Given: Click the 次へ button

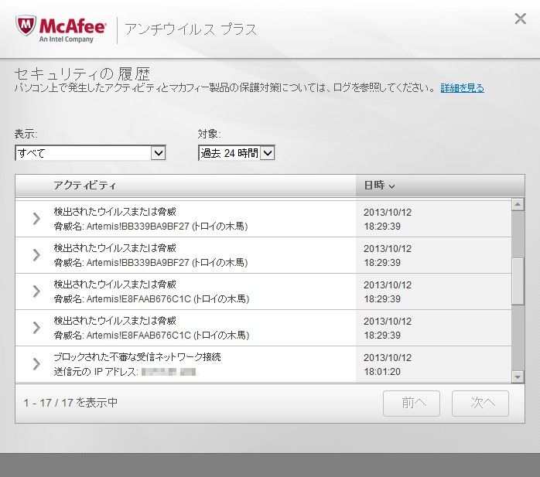Looking at the screenshot, I should (x=480, y=404).
